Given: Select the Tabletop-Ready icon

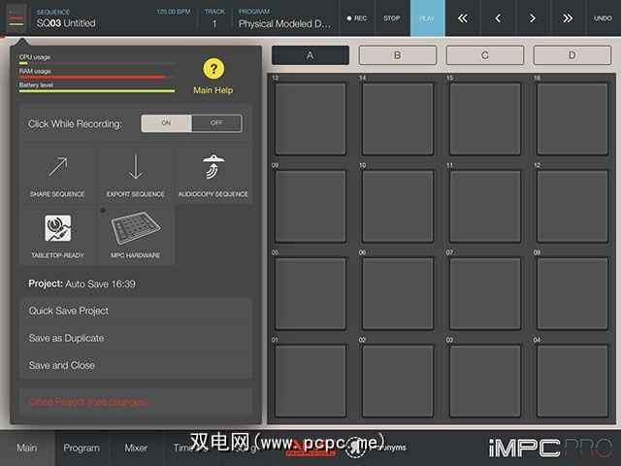Looking at the screenshot, I should (x=57, y=229).
